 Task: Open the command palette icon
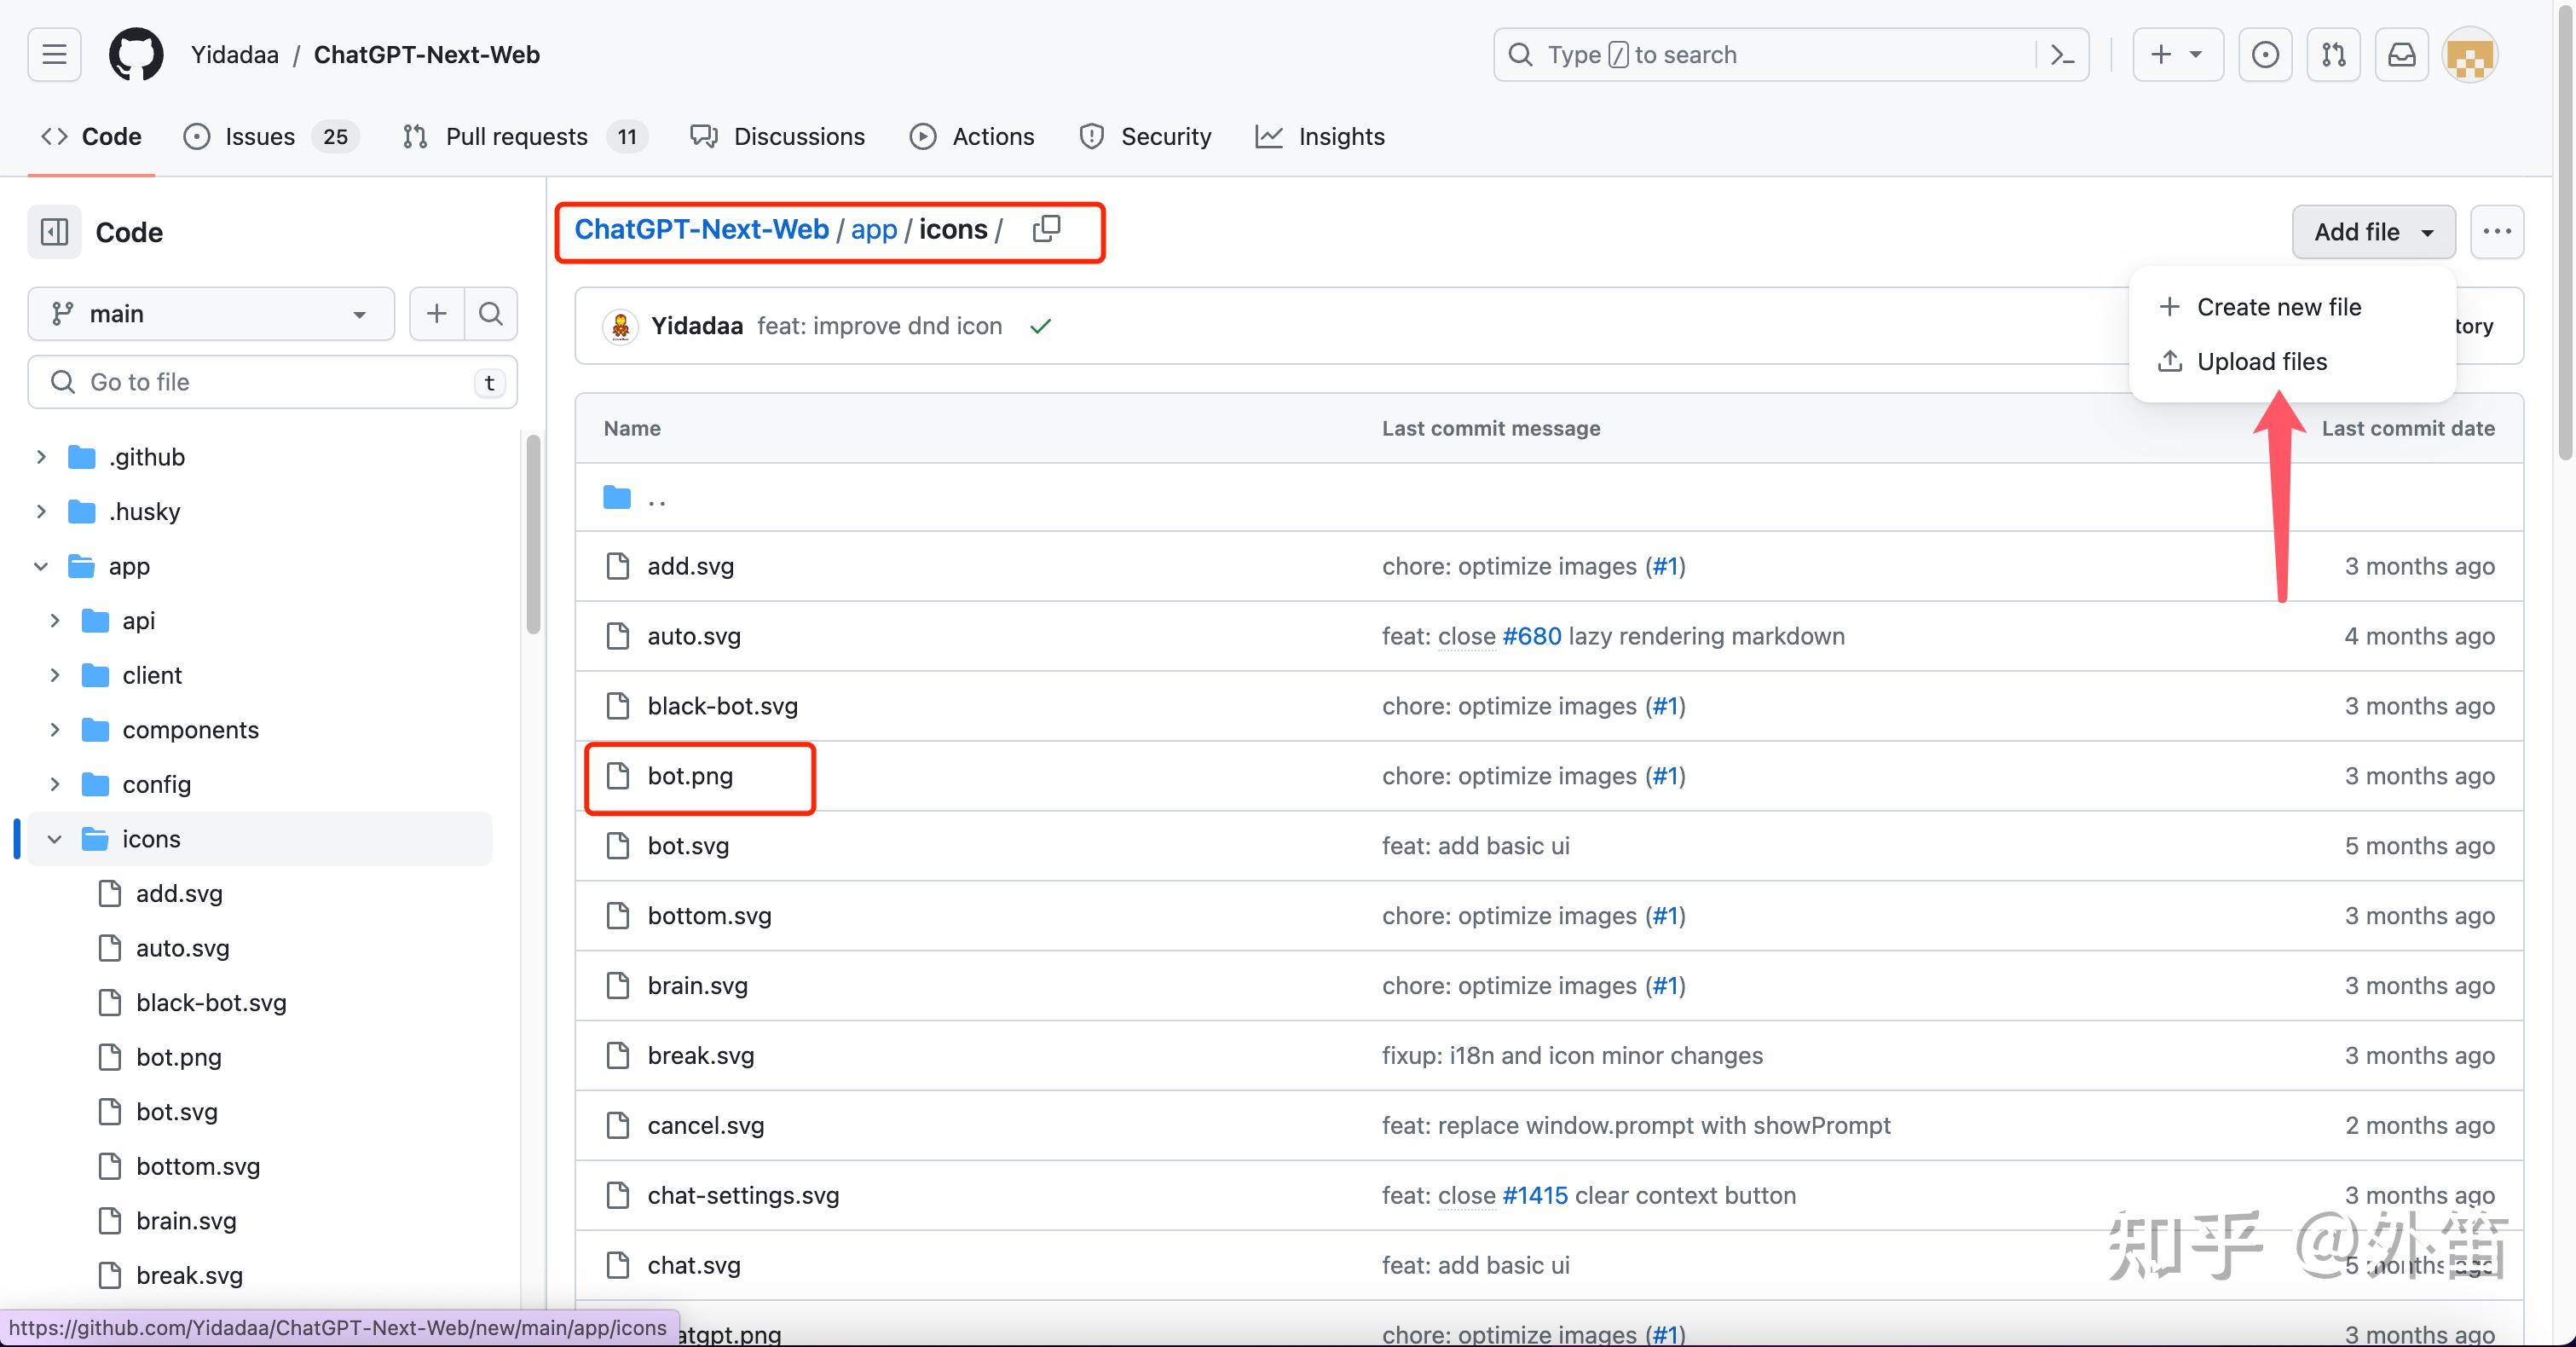coord(2062,55)
